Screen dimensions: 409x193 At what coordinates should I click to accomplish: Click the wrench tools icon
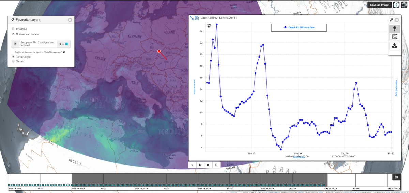tap(392, 20)
